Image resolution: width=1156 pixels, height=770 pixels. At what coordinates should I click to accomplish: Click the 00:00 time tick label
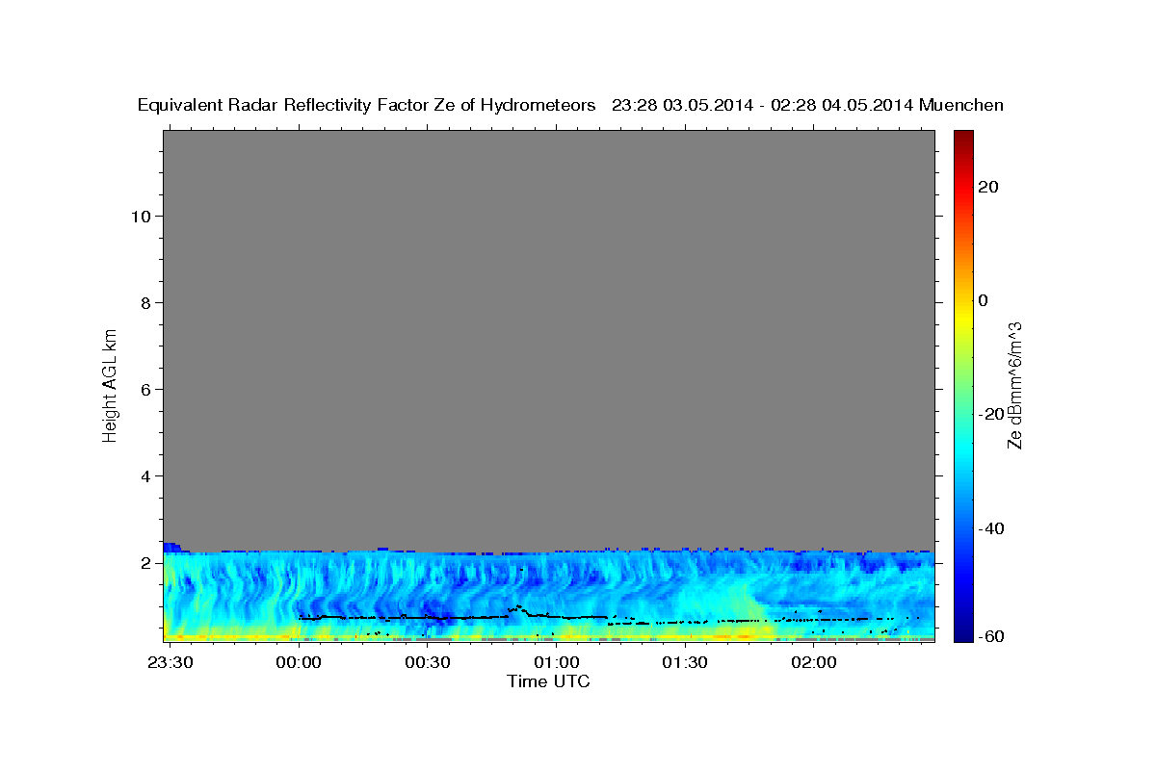click(x=299, y=663)
